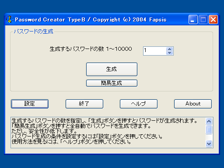
Task: Click the 生成 button to generate passwords
Action: (x=112, y=69)
